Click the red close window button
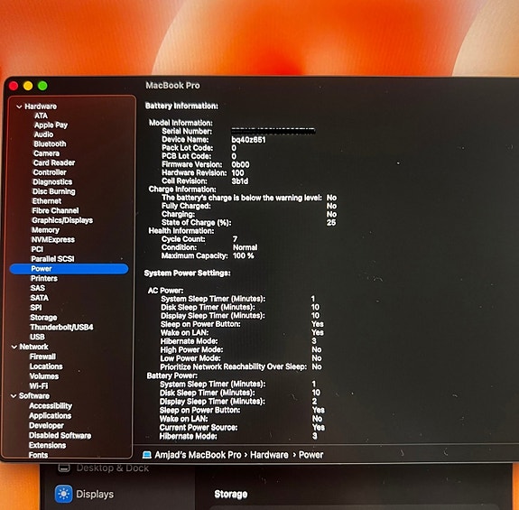 (14, 86)
